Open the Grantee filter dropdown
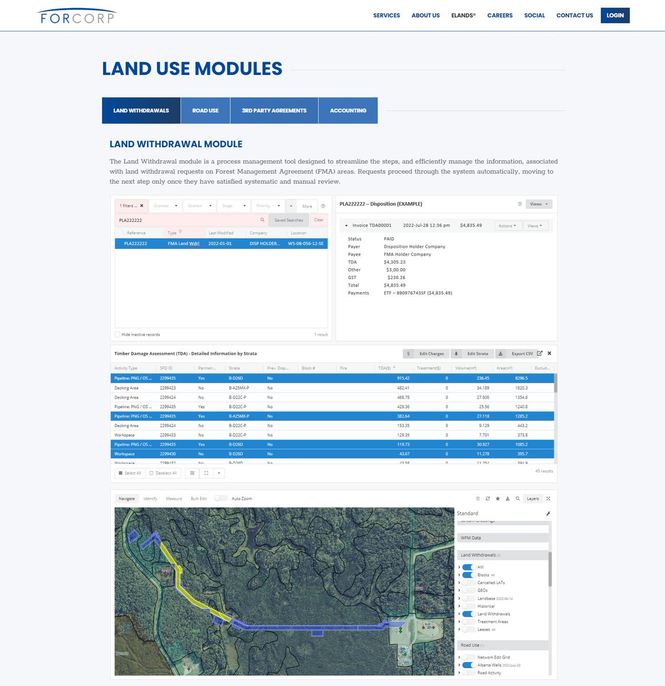Viewport: 665px width, 686px height. [x=166, y=206]
